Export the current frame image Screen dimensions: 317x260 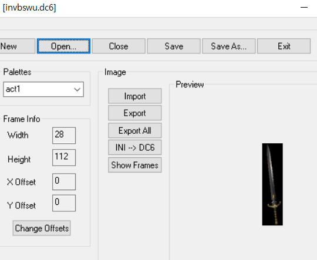coord(135,113)
